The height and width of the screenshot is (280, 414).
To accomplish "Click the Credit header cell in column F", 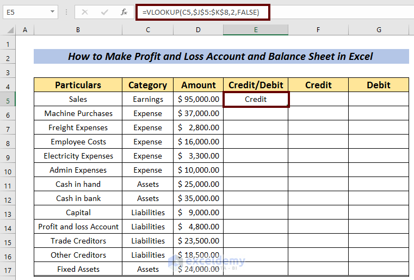I will [318, 85].
